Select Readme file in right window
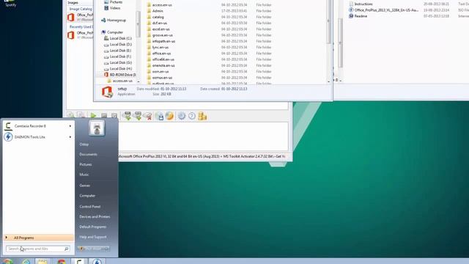 point(358,16)
